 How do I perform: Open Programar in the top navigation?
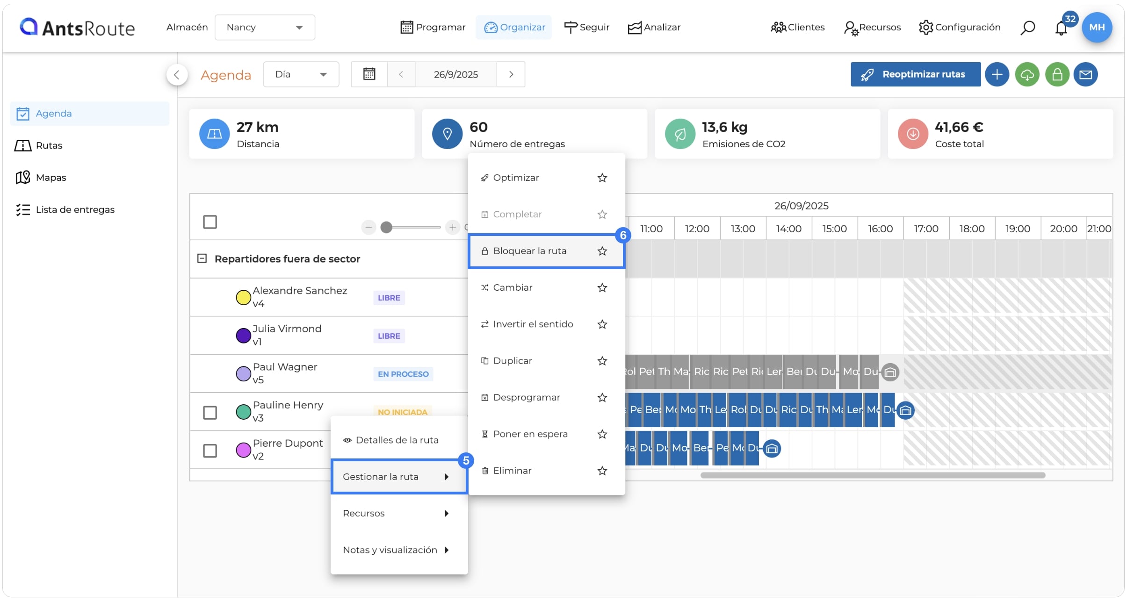(x=433, y=28)
